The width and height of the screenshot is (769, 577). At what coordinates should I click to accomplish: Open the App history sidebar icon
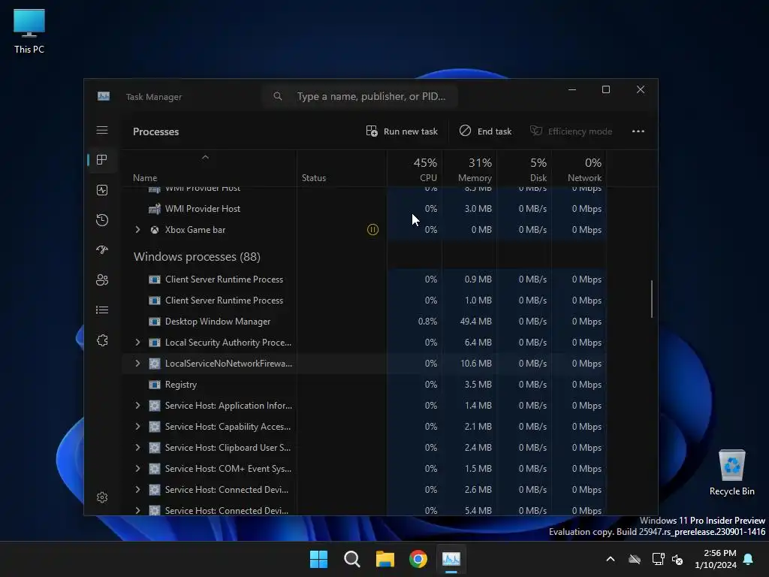click(102, 220)
